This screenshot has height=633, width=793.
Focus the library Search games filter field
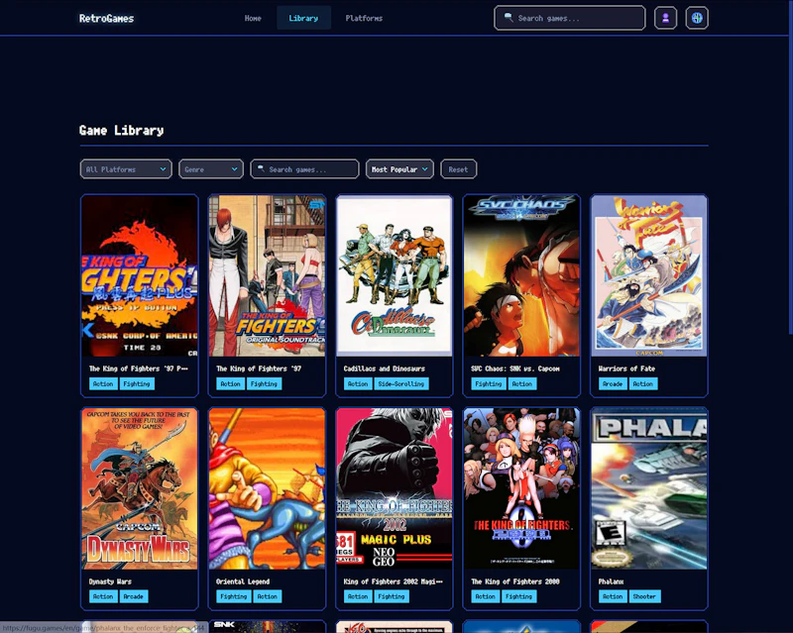[305, 169]
